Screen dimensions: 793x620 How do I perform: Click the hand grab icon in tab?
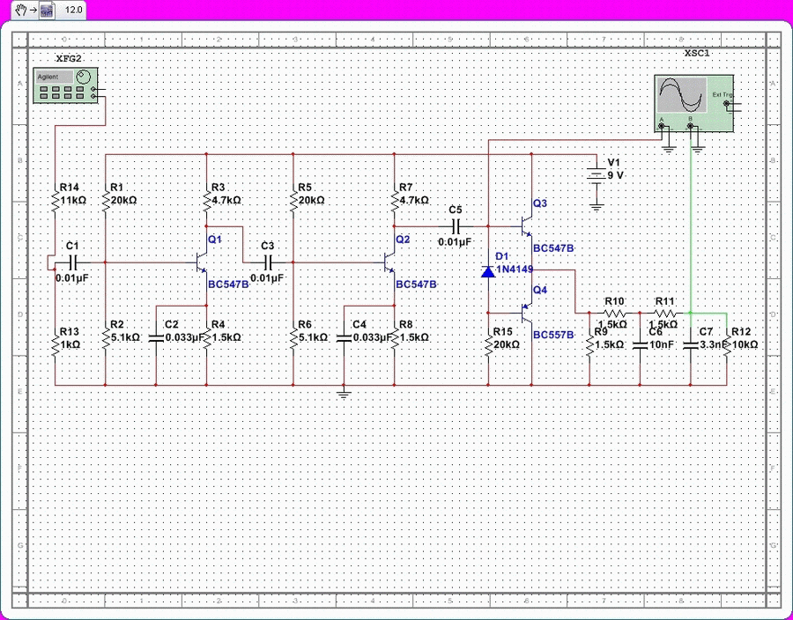[x=19, y=10]
